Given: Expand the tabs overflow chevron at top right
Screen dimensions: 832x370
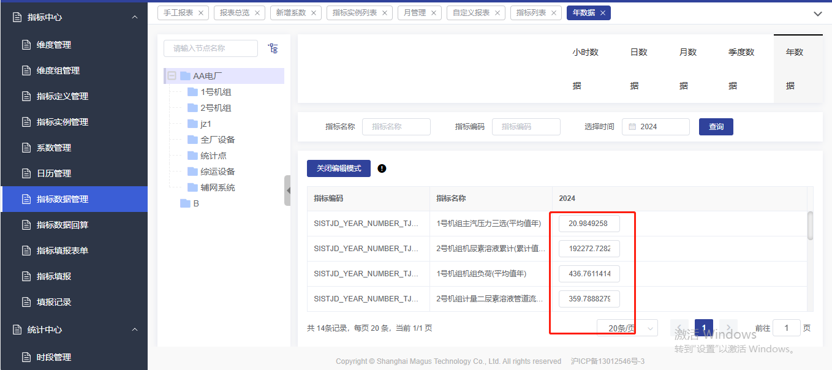Looking at the screenshot, I should [817, 13].
